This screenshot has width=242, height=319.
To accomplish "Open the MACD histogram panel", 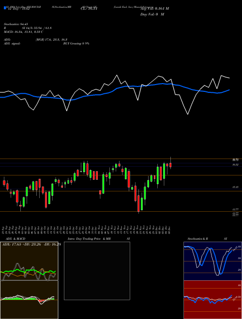I will click(x=29, y=300).
